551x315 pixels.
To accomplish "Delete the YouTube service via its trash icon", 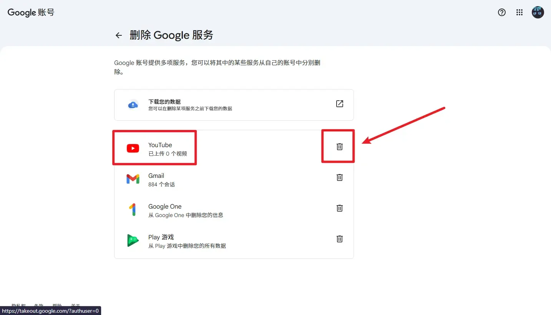I will click(x=339, y=146).
